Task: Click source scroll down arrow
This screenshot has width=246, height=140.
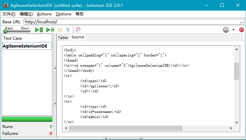Action: coord(237,123)
